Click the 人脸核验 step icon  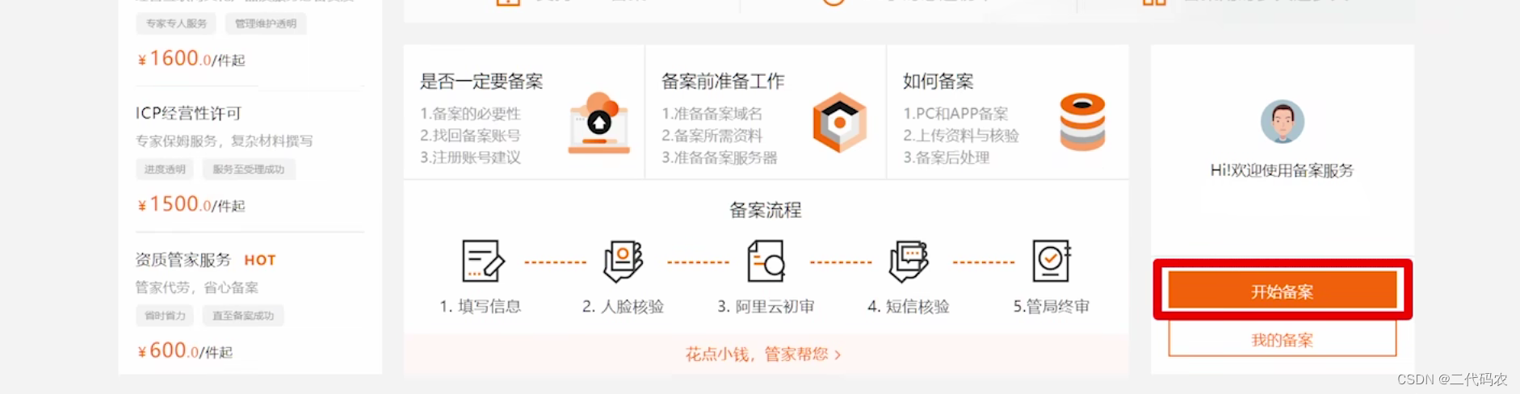point(624,261)
